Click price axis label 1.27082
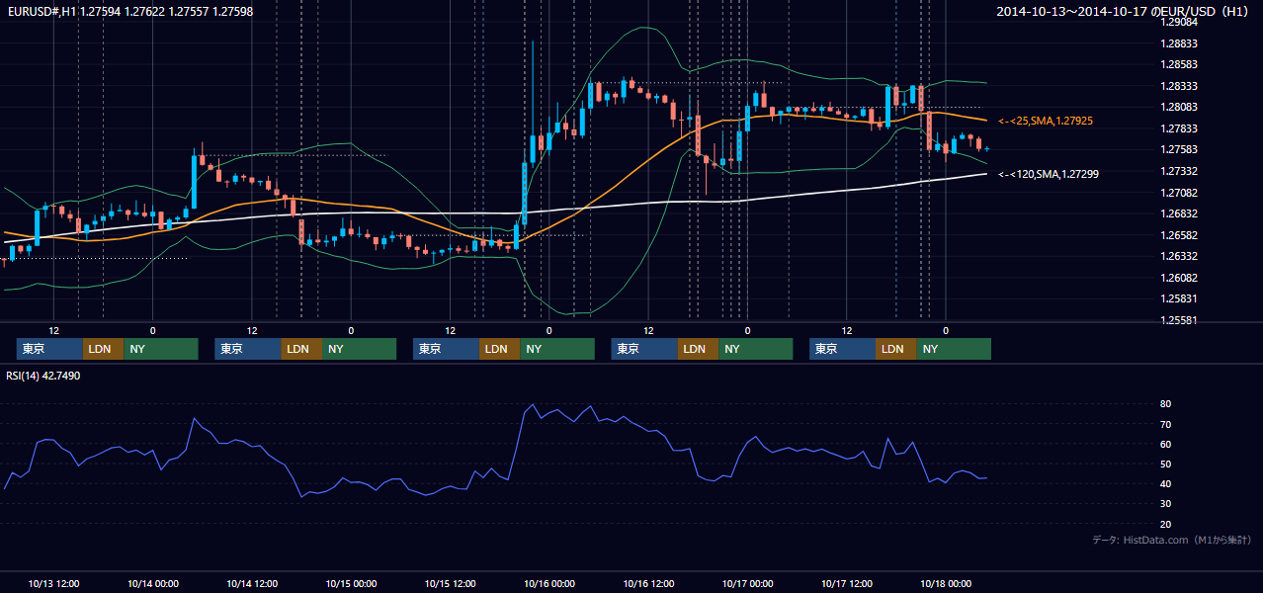 [1179, 193]
